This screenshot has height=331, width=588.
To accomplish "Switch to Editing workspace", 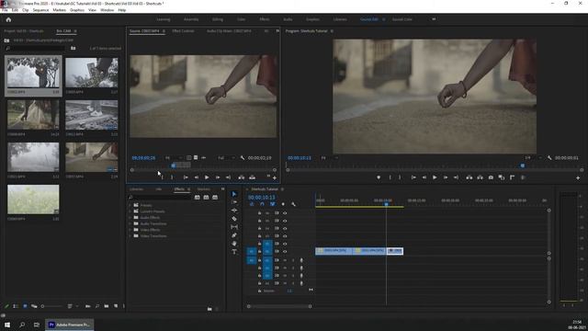I will 218,19.
